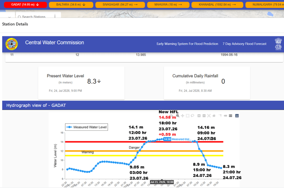
Task: Zoom in using the plus chart icon
Action: pos(199,116)
